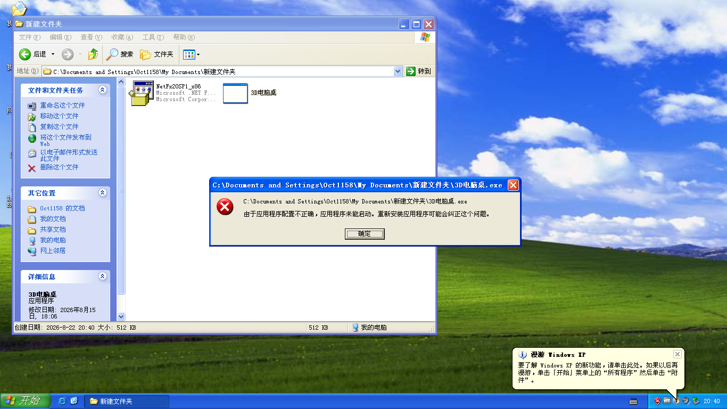This screenshot has width=727, height=409.
Task: Click the red X delete this file icon
Action: tap(32, 168)
